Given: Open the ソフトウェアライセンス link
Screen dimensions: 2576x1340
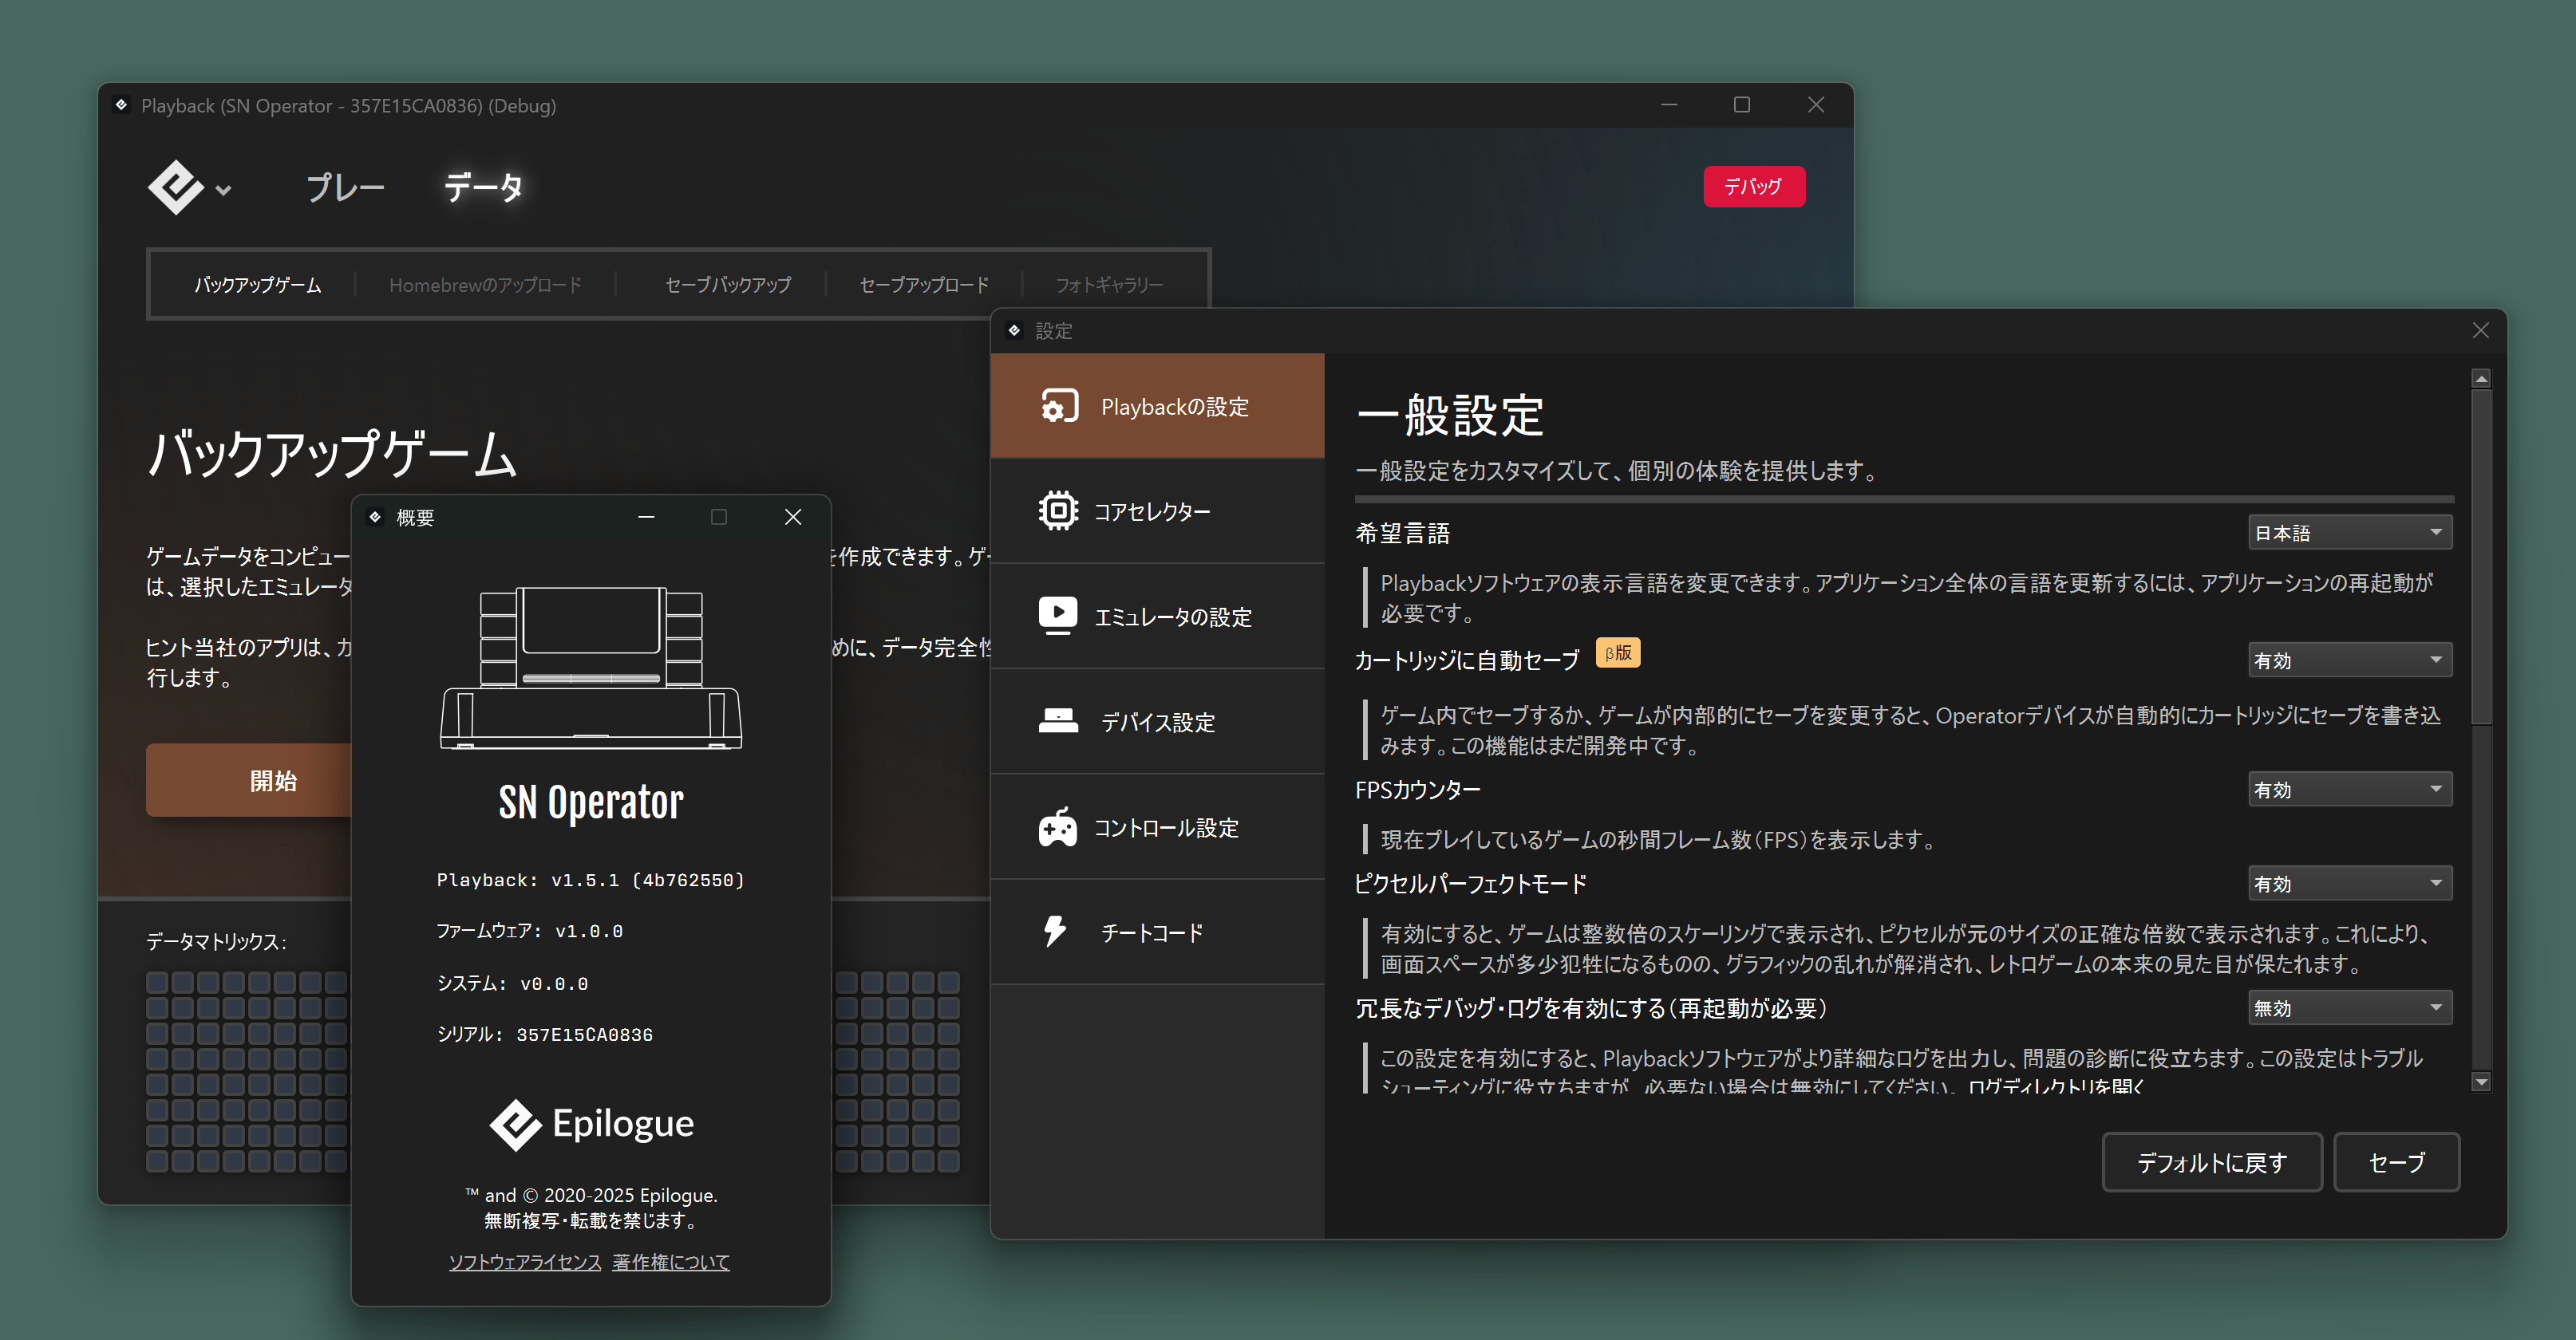Looking at the screenshot, I should coord(524,1262).
